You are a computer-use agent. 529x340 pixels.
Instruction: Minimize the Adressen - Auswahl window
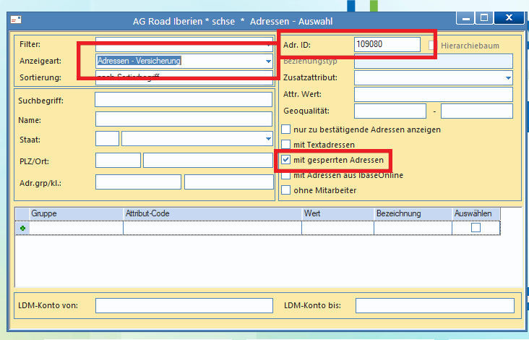point(466,17)
